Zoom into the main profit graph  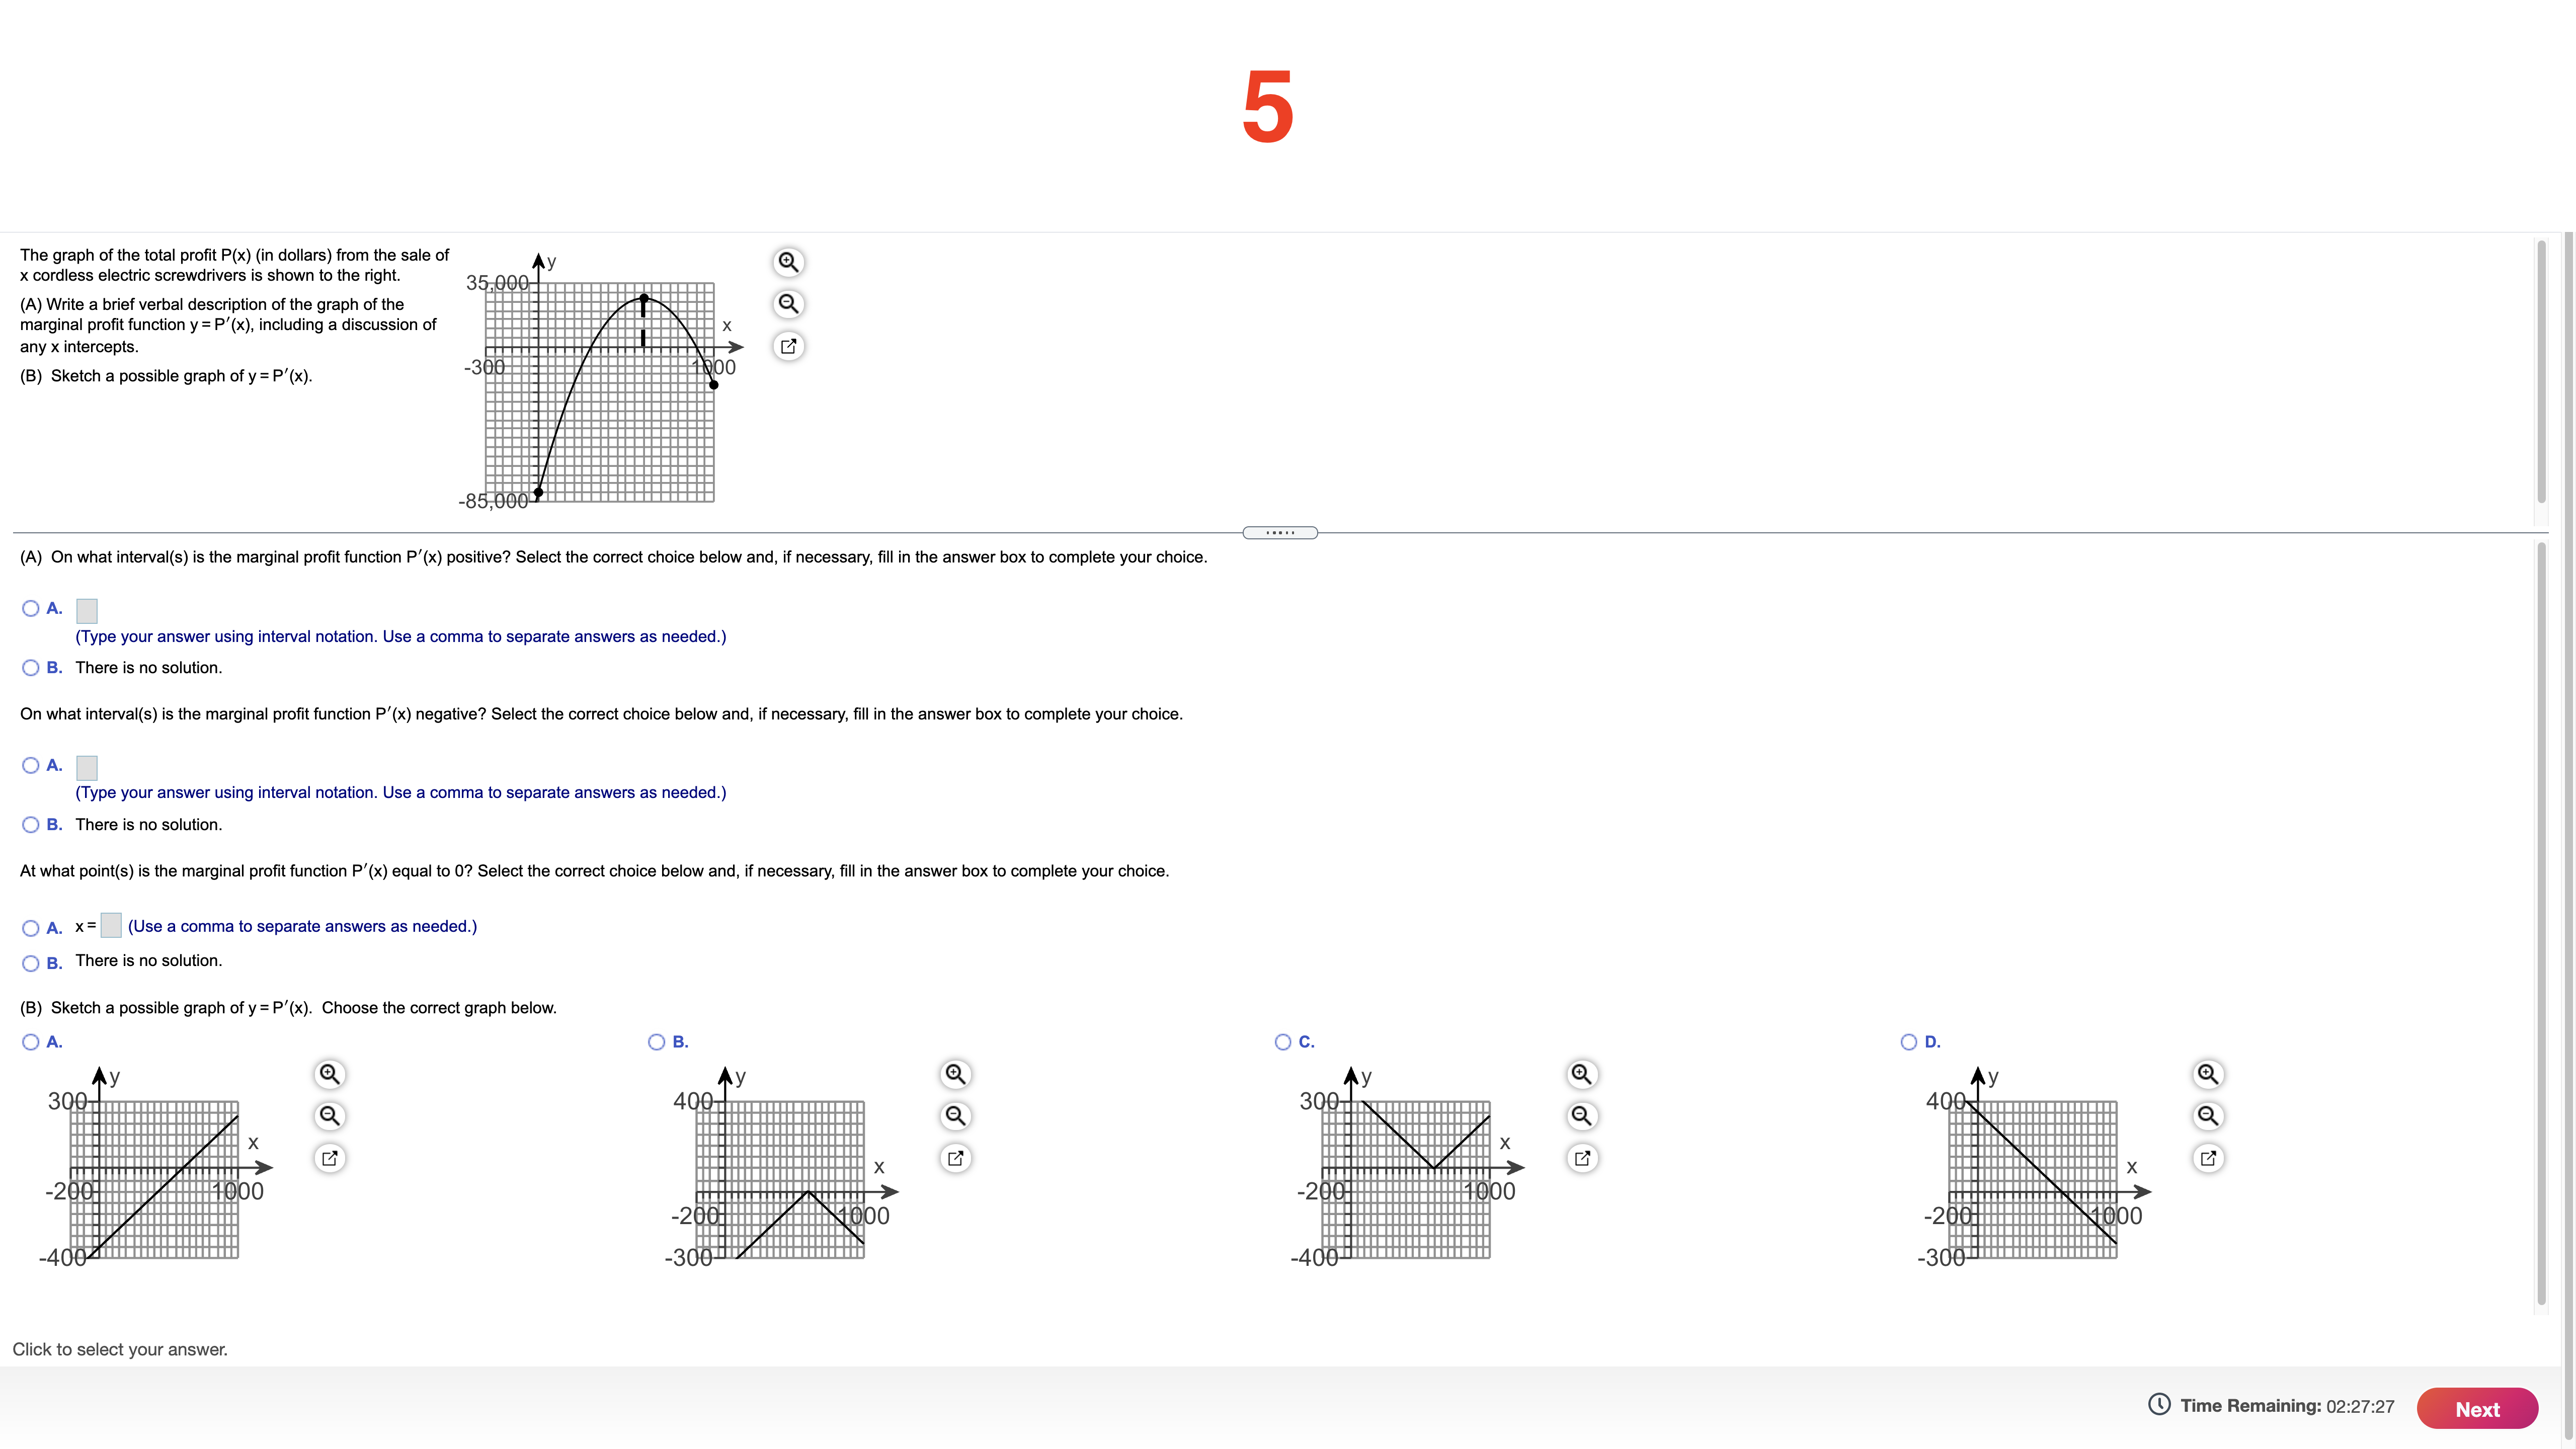(789, 261)
